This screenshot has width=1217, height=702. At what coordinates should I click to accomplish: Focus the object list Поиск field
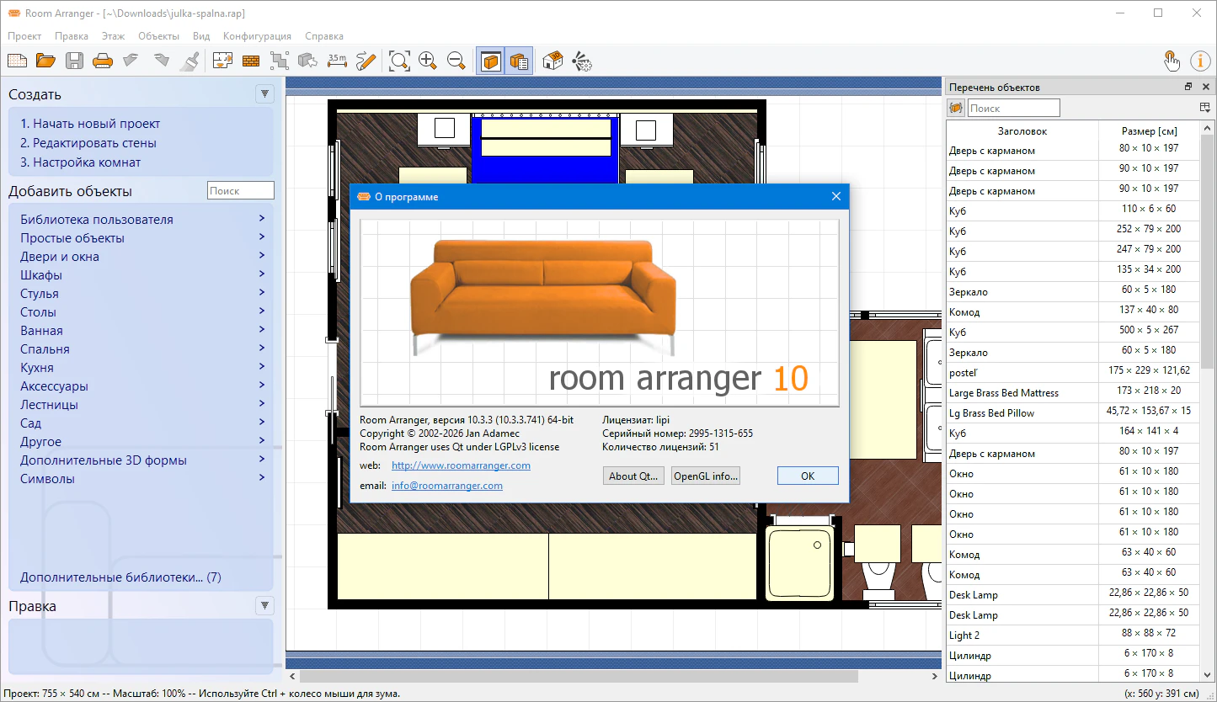(x=1014, y=108)
